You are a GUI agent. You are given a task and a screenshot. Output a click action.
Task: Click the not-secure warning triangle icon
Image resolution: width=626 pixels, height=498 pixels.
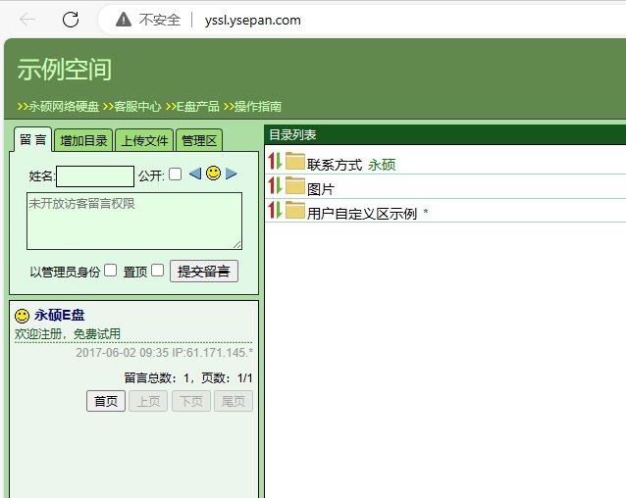(x=124, y=20)
